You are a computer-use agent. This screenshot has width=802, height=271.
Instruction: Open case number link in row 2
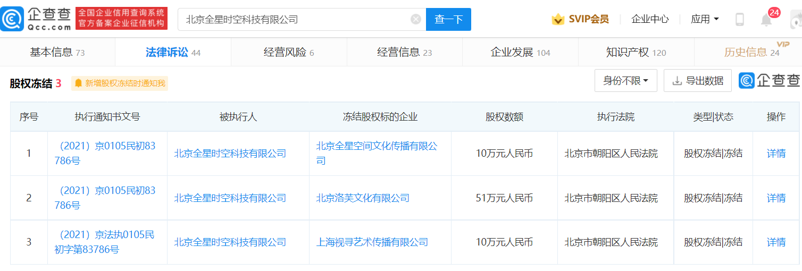[105, 198]
